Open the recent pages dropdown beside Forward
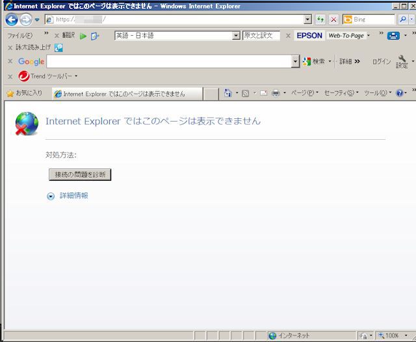 click(x=37, y=20)
